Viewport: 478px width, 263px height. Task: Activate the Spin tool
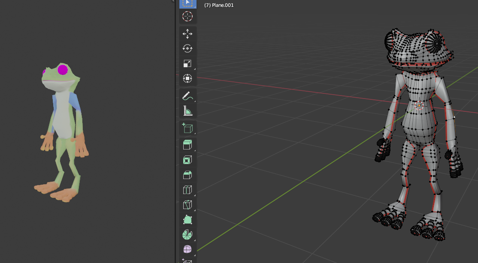(x=188, y=235)
